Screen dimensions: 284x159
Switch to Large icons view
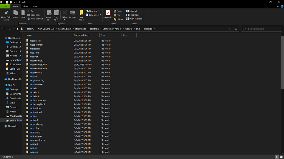[x=281, y=157]
